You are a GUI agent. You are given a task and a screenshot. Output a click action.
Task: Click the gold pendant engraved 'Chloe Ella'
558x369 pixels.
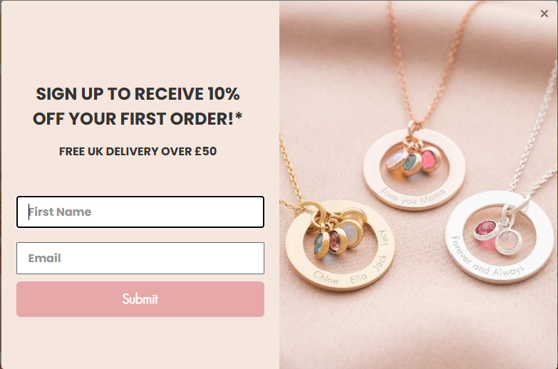(x=340, y=246)
